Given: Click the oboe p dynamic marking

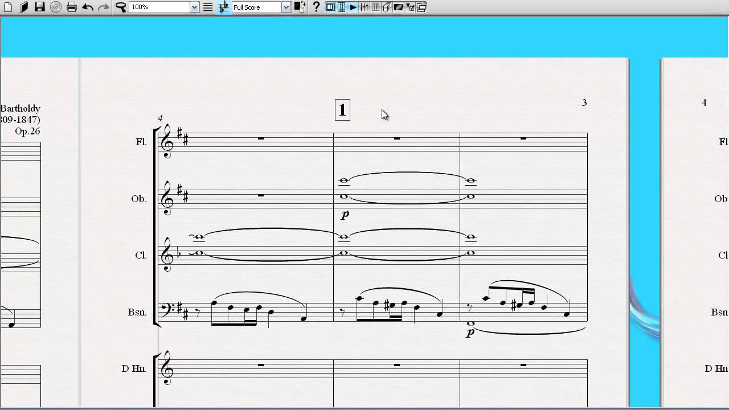Looking at the screenshot, I should (x=345, y=215).
